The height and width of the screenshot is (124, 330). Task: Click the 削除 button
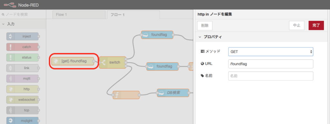[x=205, y=26]
